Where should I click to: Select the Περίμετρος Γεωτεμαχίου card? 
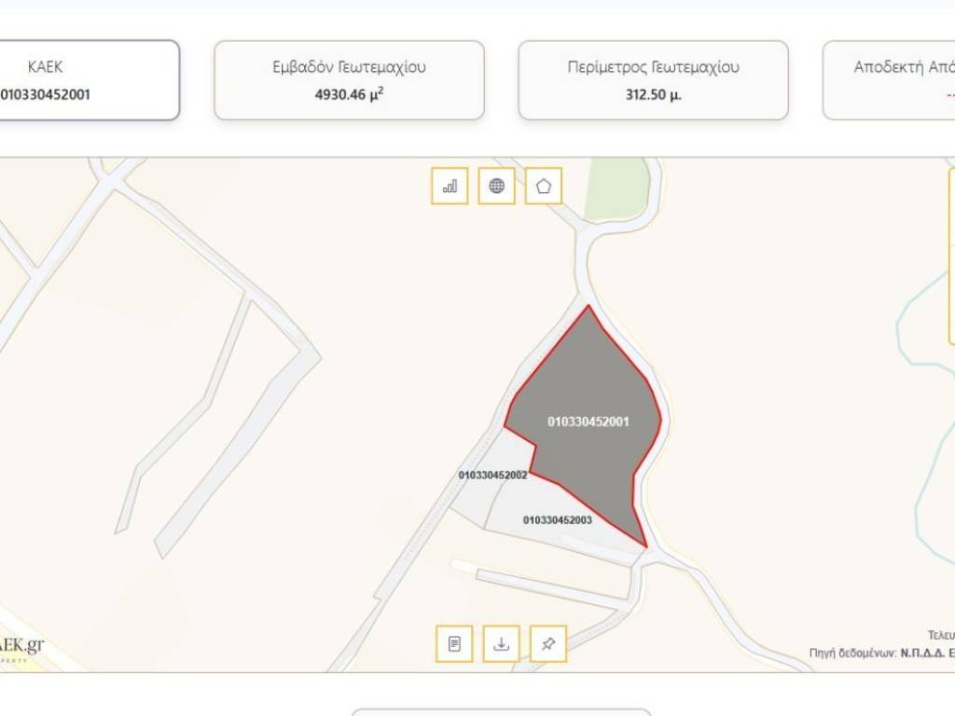pyautogui.click(x=653, y=80)
